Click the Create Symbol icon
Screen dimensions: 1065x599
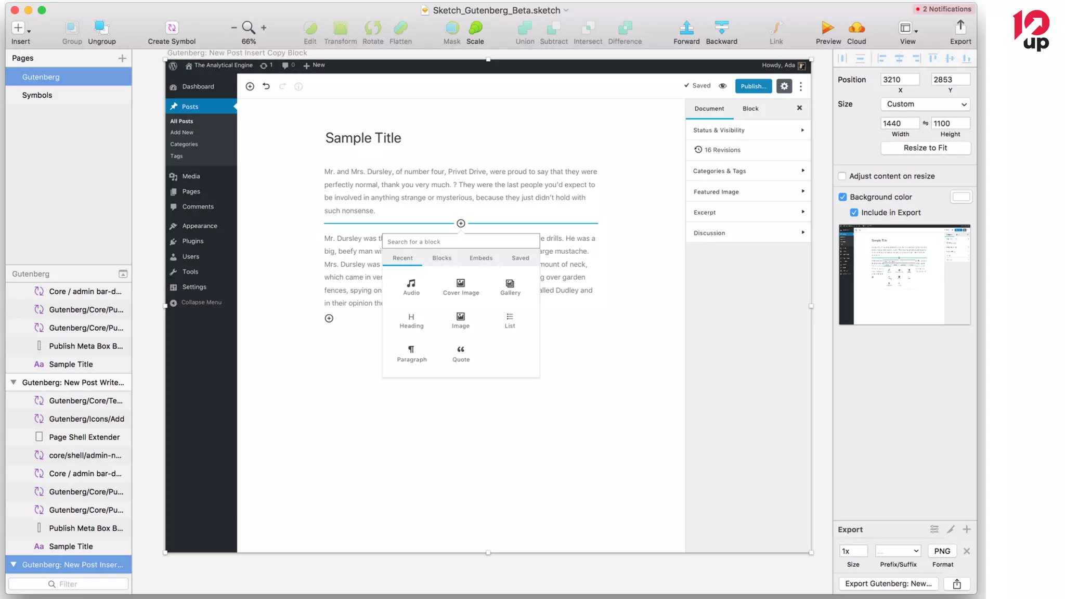pyautogui.click(x=172, y=28)
